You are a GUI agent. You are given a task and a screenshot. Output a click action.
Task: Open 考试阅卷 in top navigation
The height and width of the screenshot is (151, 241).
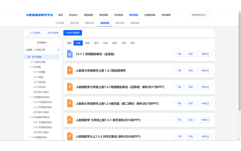point(104,15)
